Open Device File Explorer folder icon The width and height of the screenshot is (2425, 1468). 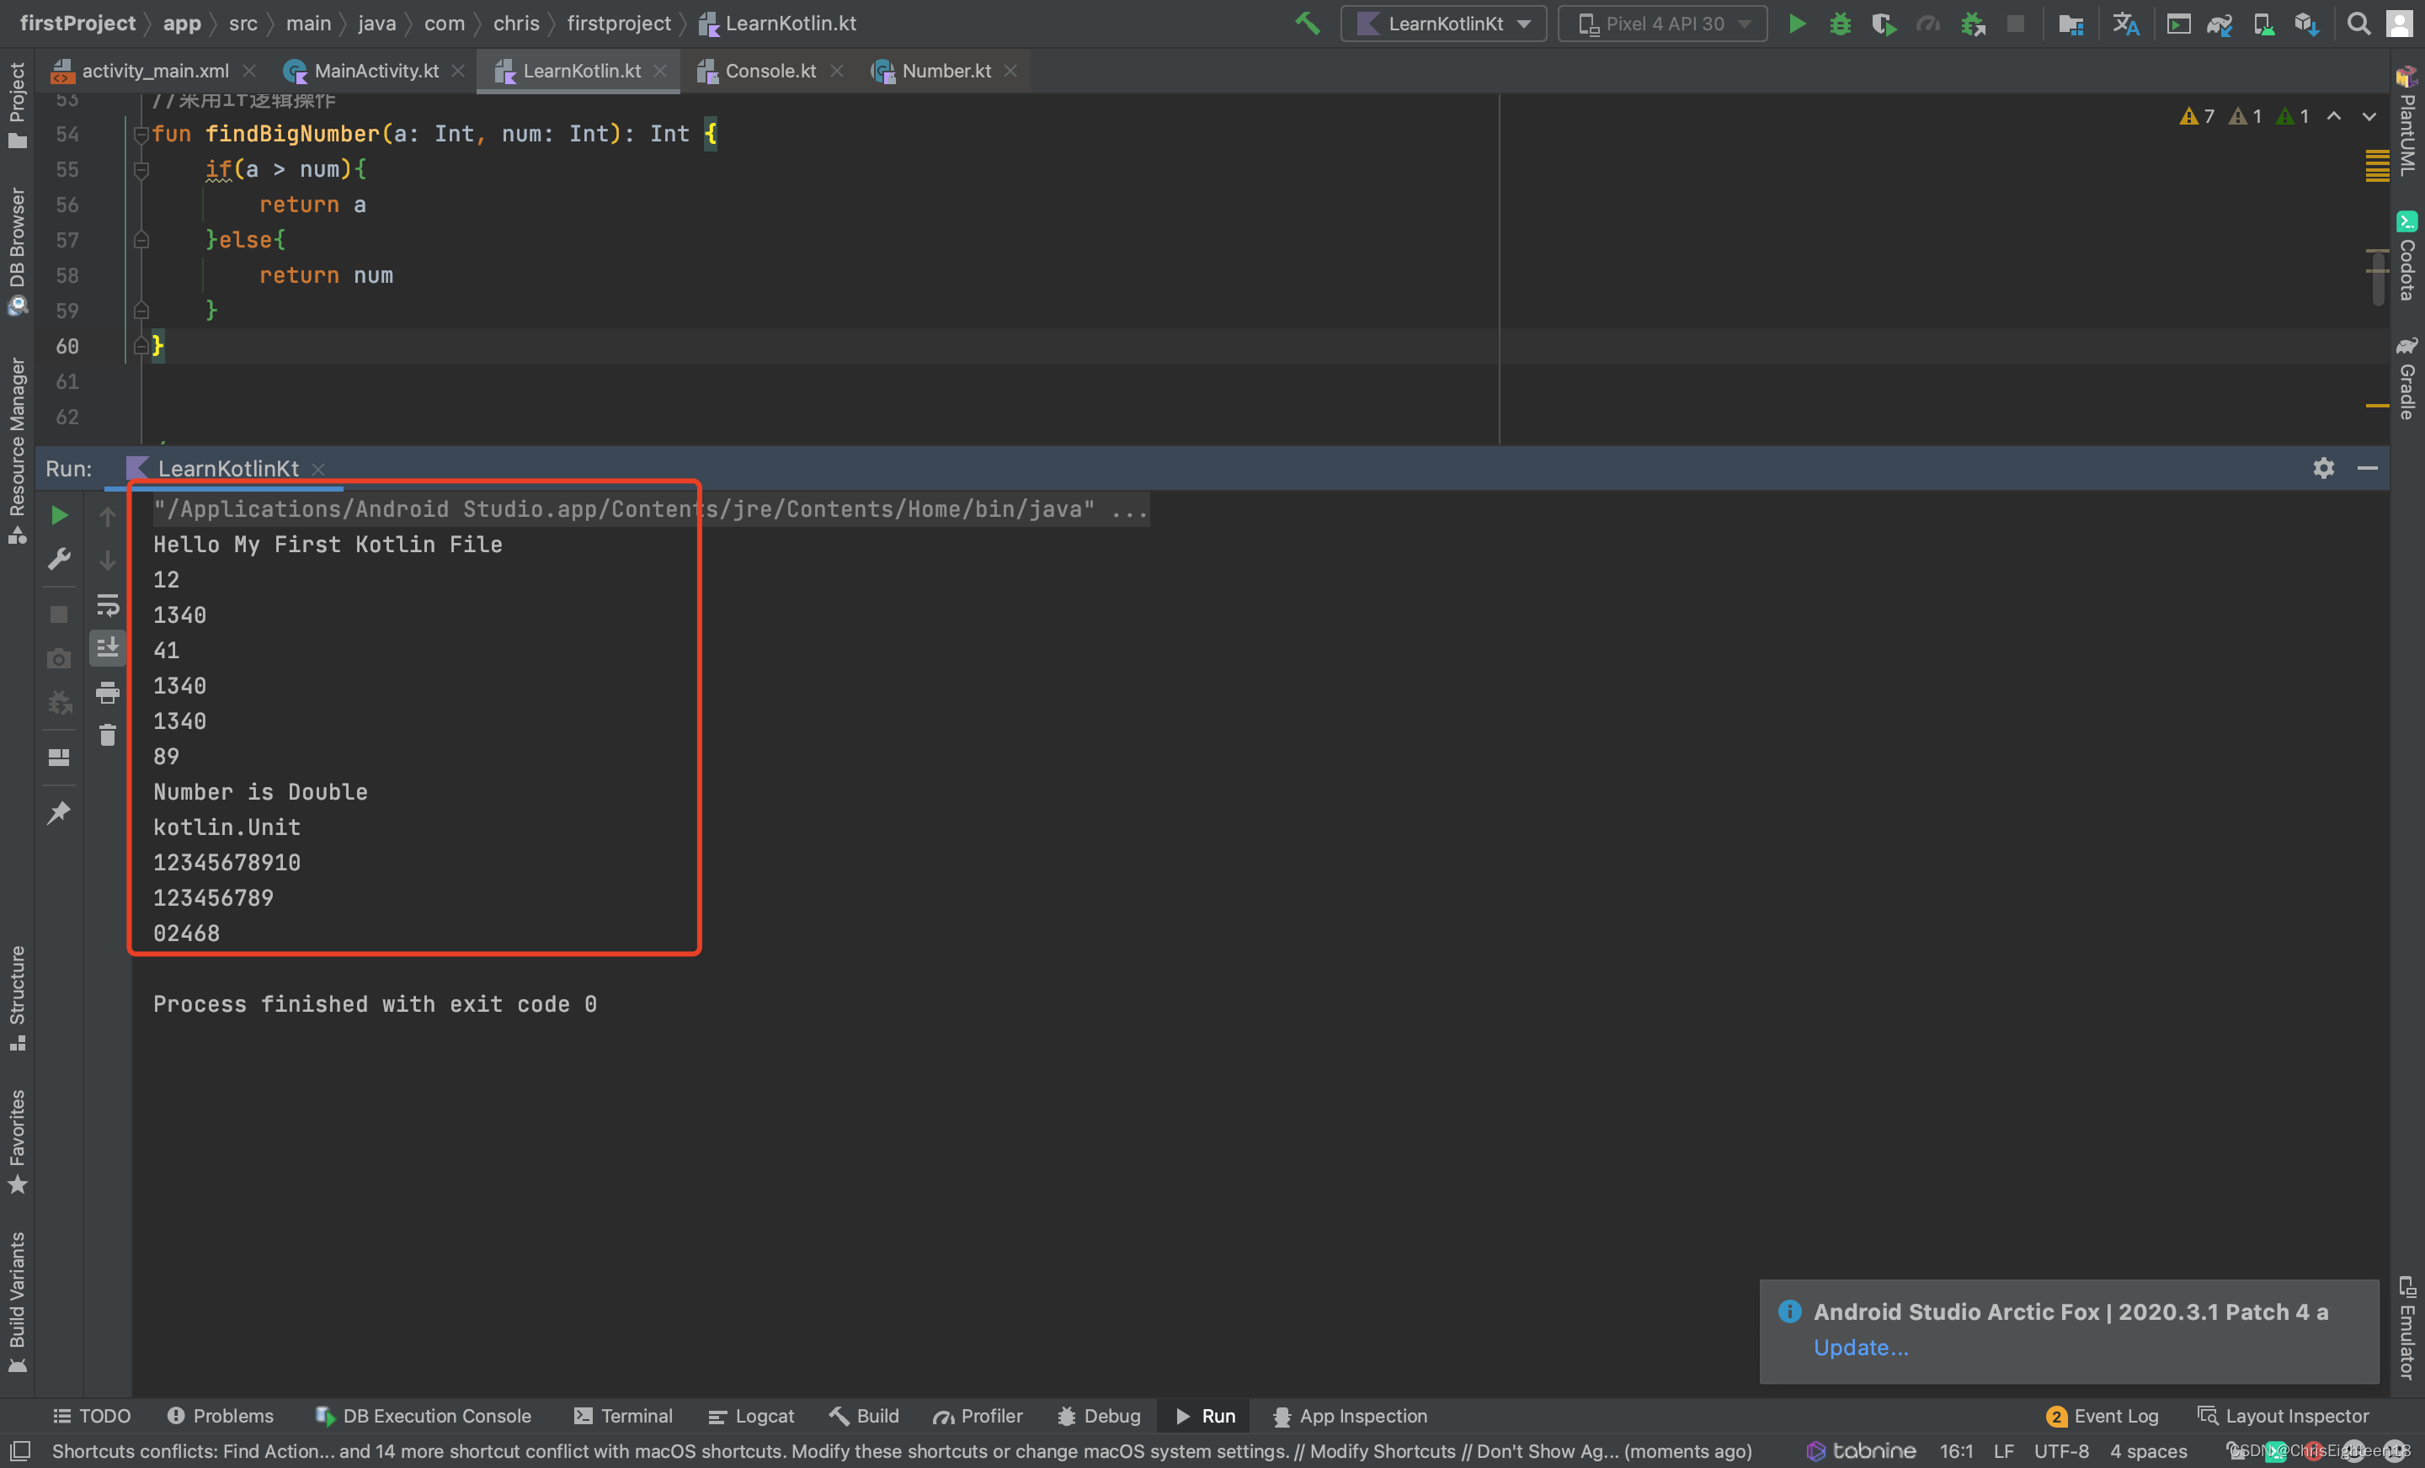click(2071, 24)
